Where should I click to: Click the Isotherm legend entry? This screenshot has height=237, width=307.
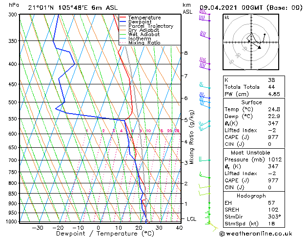[135, 39]
